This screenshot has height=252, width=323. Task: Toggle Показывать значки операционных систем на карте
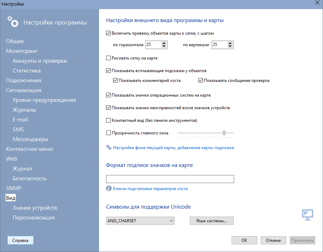108,95
